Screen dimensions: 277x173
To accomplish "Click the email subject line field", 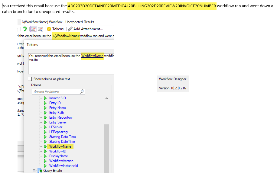I will pyautogui.click(x=67, y=22).
